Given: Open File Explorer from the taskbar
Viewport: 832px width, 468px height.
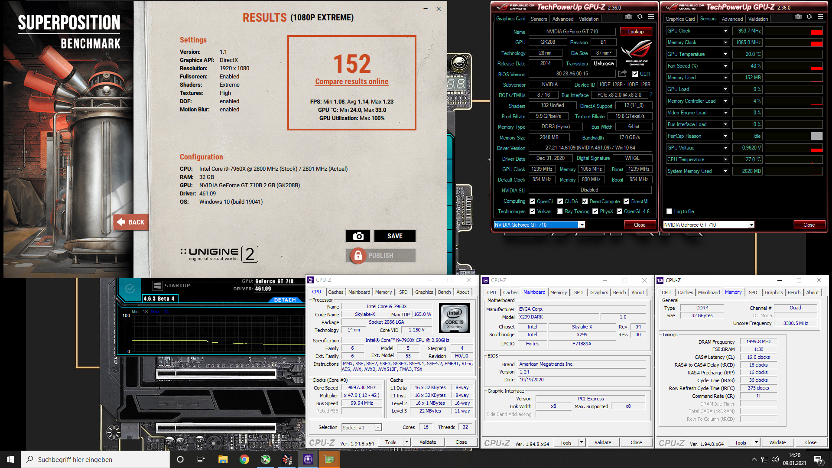Looking at the screenshot, I should 223,459.
